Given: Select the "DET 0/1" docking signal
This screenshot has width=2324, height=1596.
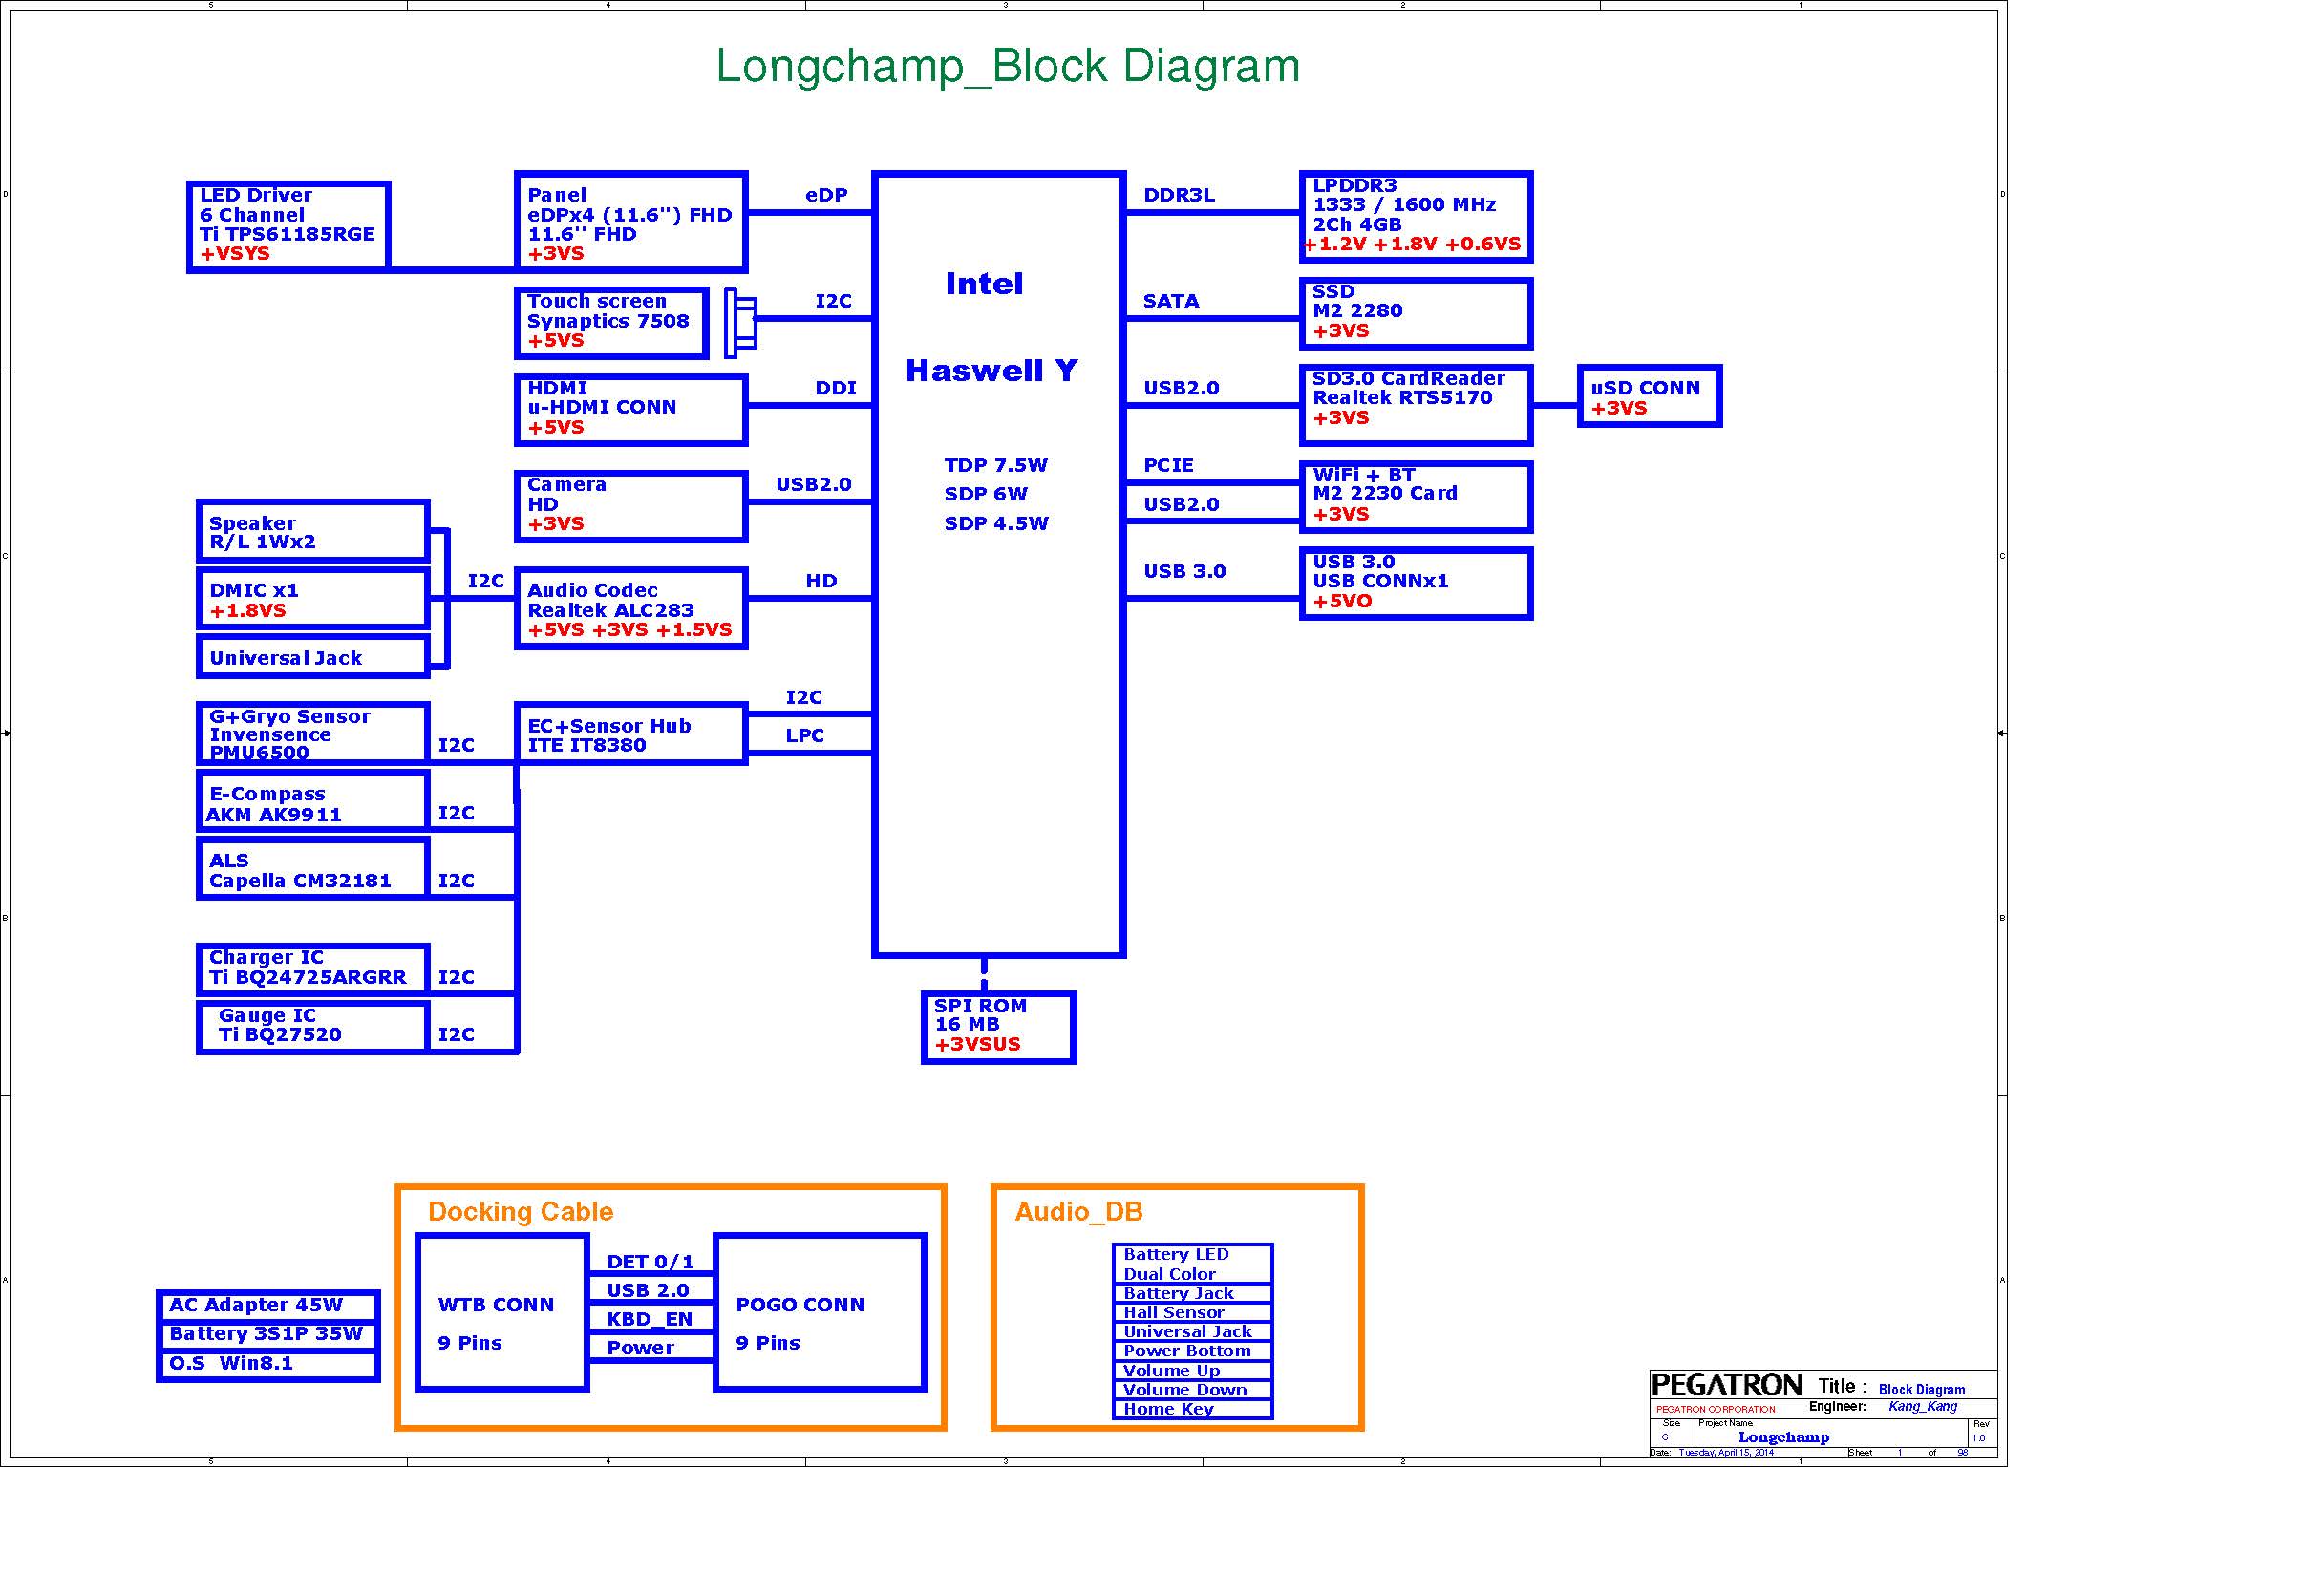Looking at the screenshot, I should point(650,1262).
